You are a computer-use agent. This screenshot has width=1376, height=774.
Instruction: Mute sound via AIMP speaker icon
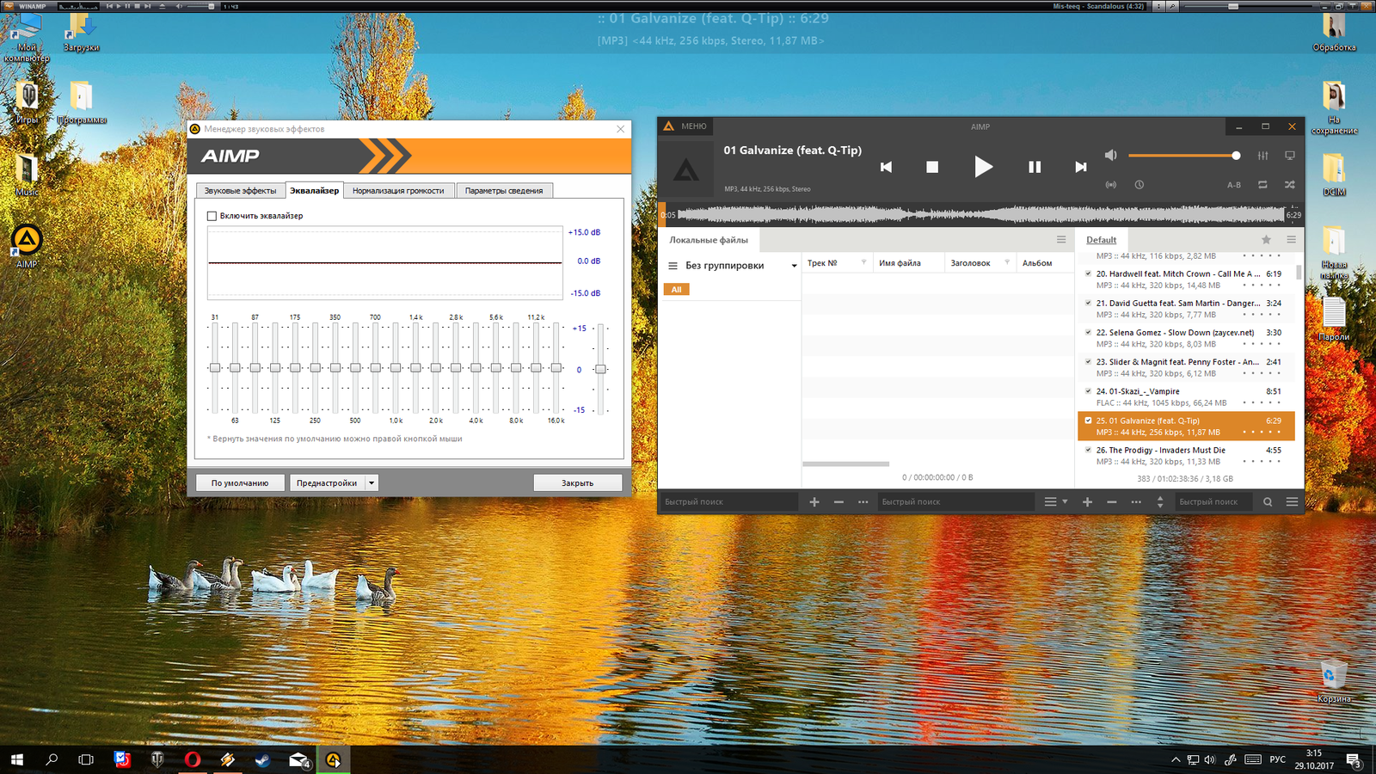1110,155
